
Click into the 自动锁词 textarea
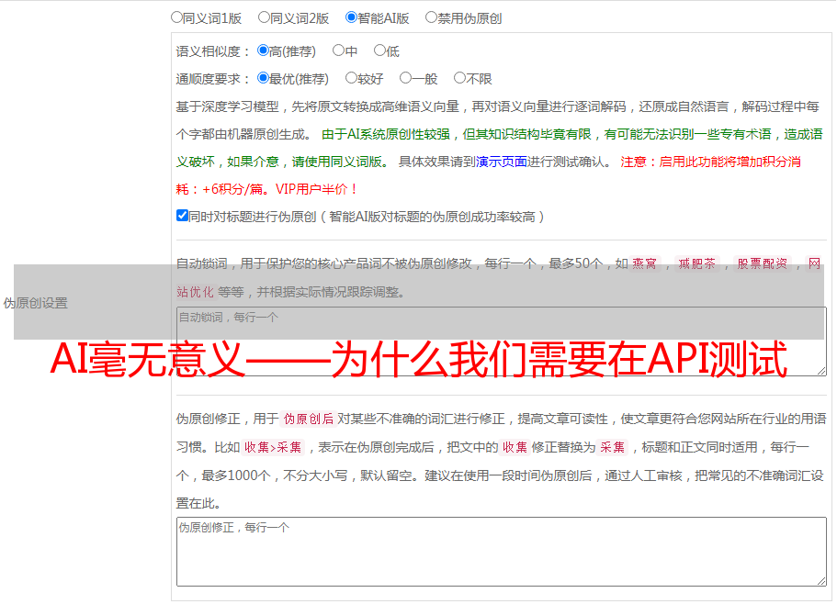point(502,341)
